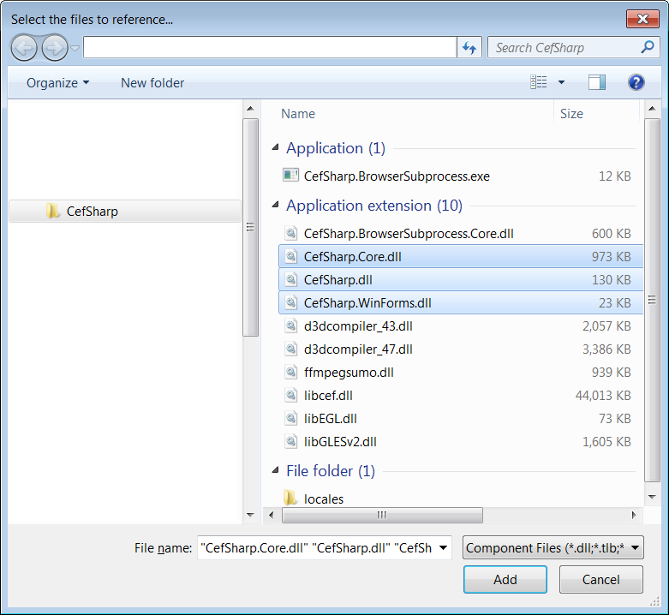Select the libGLESv2.dll file name
Viewport: 669px width, 615px height.
click(x=340, y=441)
